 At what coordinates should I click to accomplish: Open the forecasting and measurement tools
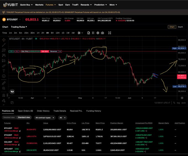click(4, 60)
